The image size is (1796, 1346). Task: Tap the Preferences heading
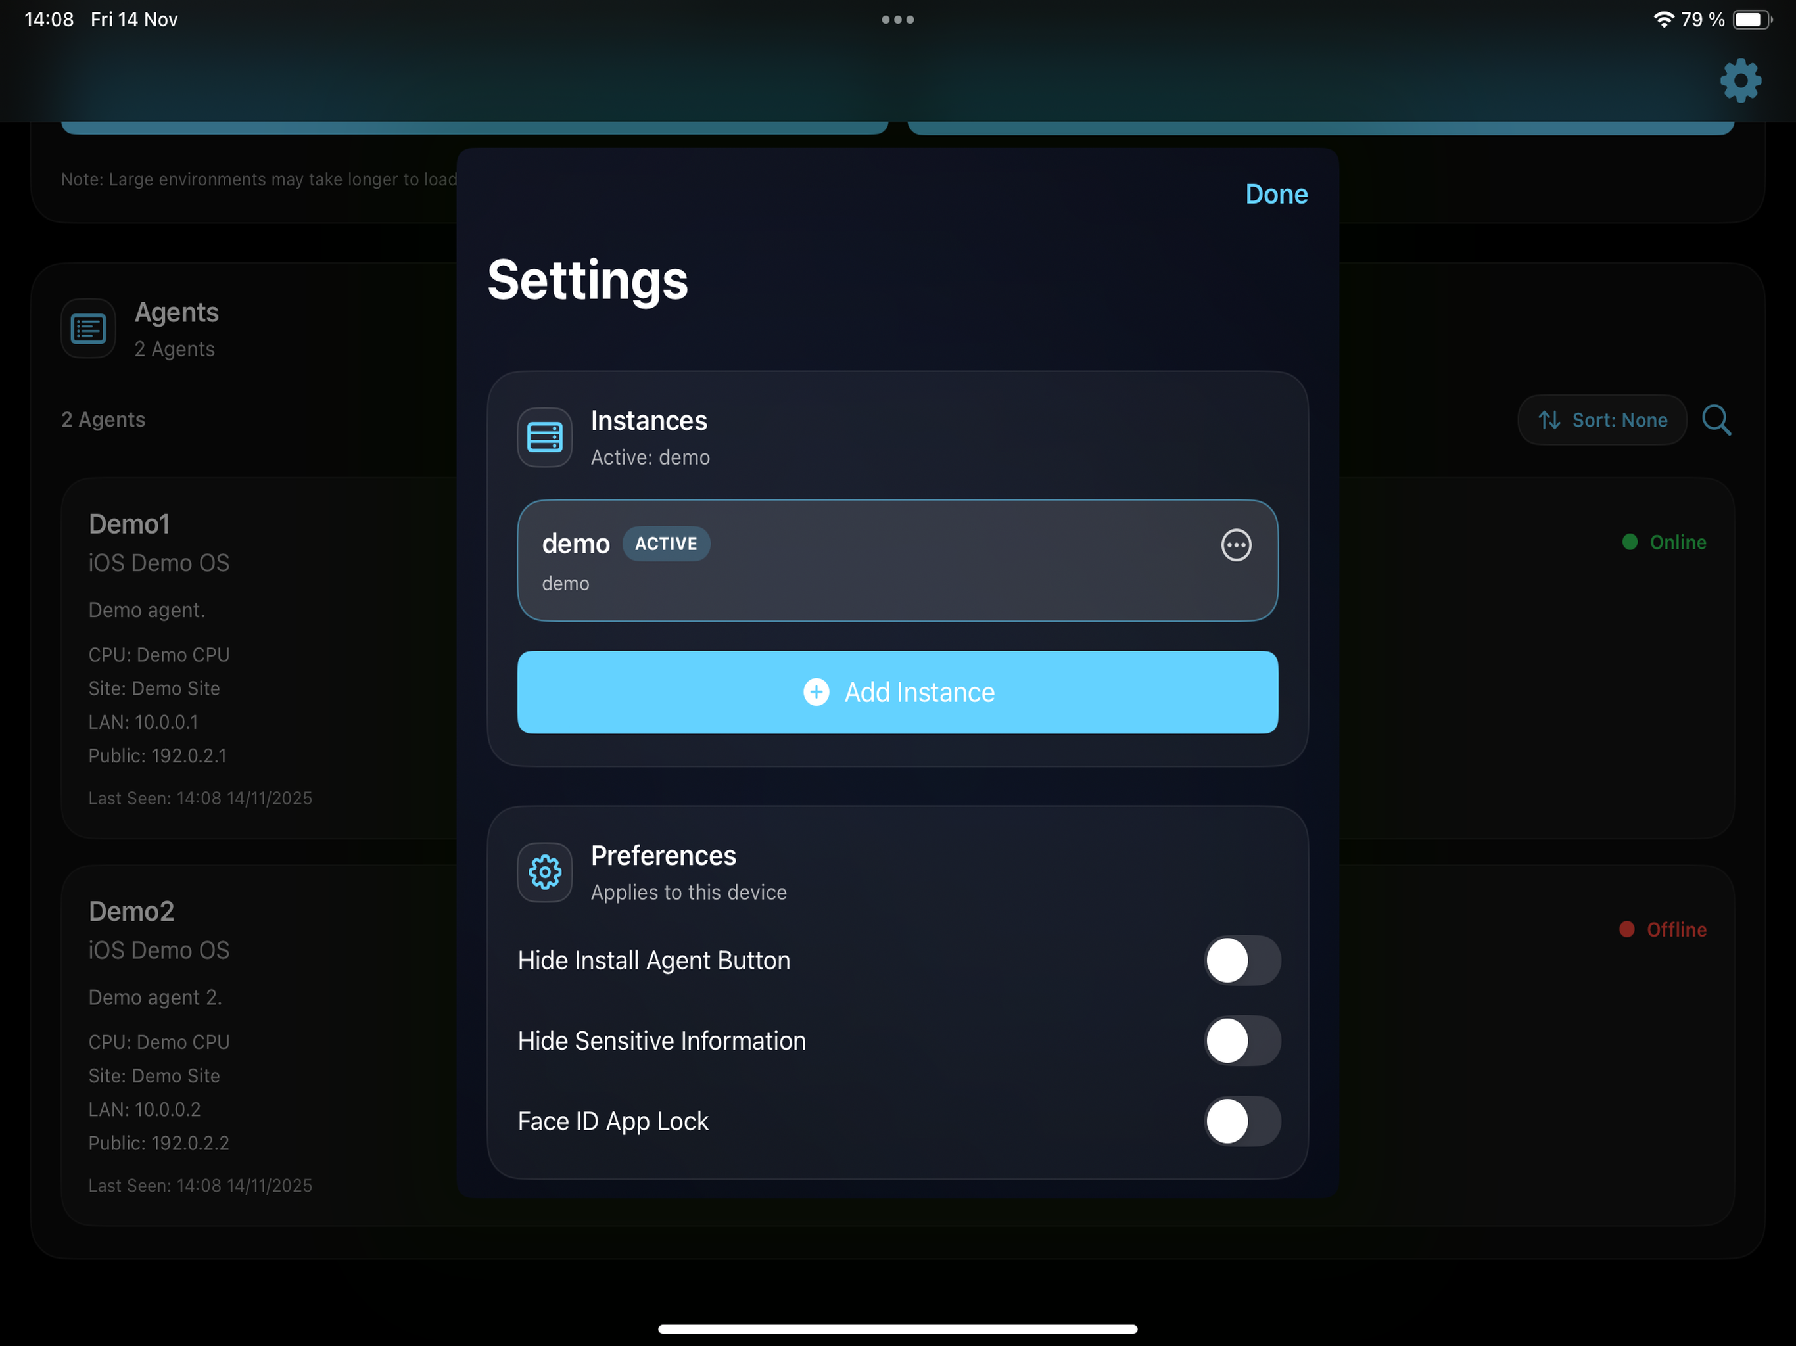click(663, 856)
